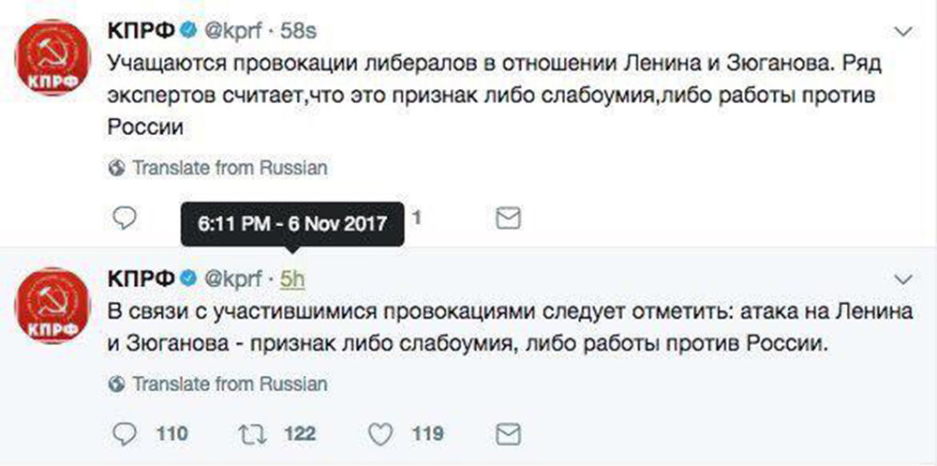This screenshot has width=937, height=466.
Task: Send second tweet via direct message
Action: [x=509, y=434]
